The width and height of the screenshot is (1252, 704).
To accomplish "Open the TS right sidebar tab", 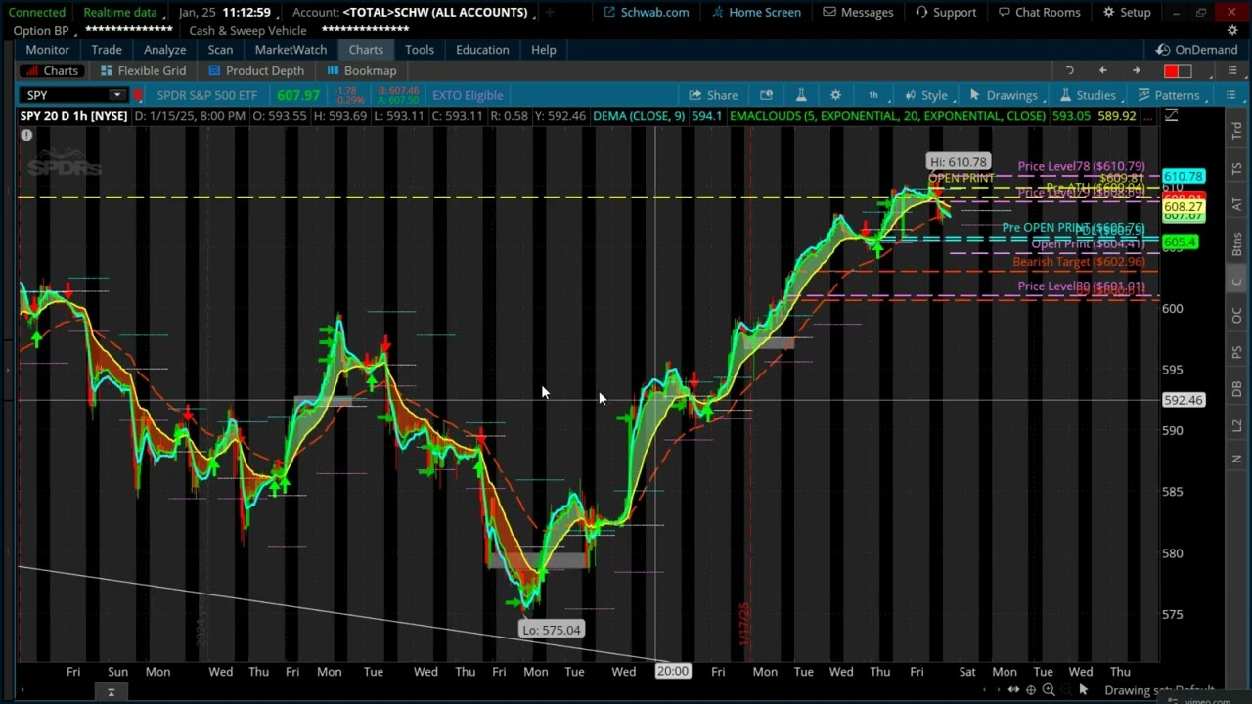I will click(1236, 168).
